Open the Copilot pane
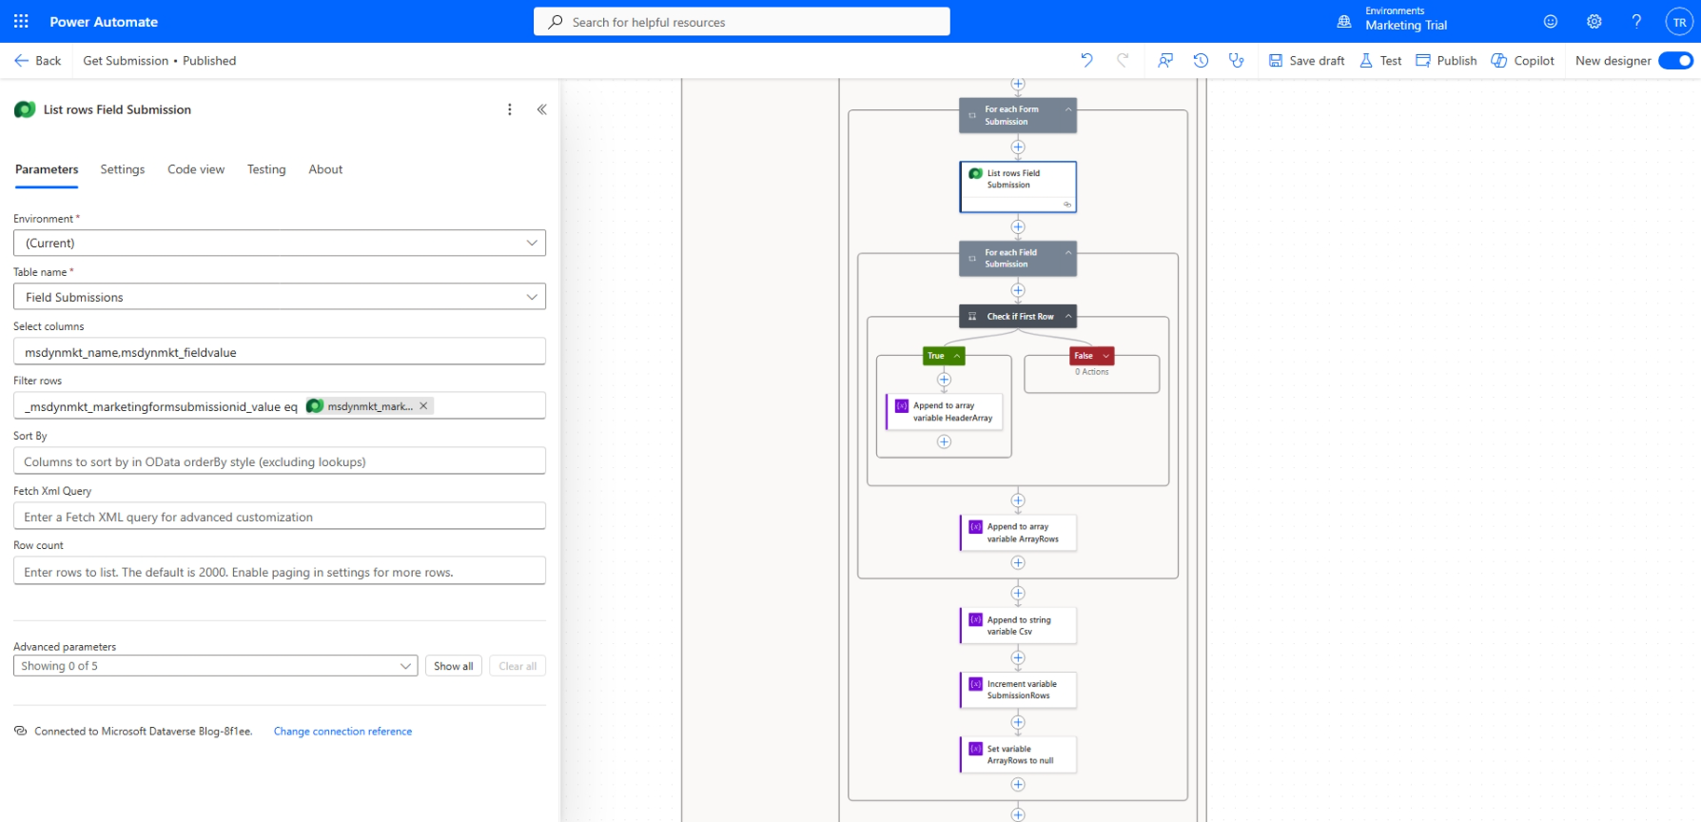1701x822 pixels. 1522,60
